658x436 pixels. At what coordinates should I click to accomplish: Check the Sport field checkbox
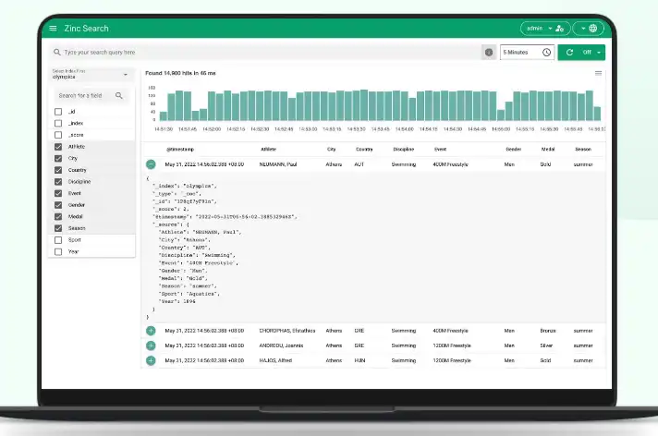pyautogui.click(x=58, y=240)
